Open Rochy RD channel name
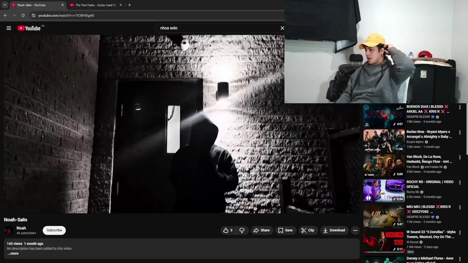 [413, 192]
